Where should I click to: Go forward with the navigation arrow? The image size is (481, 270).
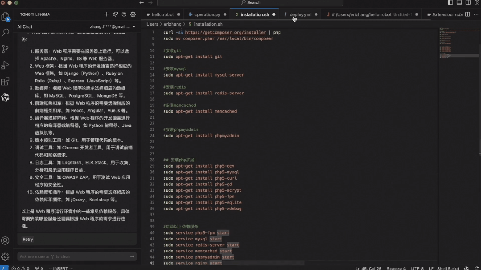click(150, 3)
